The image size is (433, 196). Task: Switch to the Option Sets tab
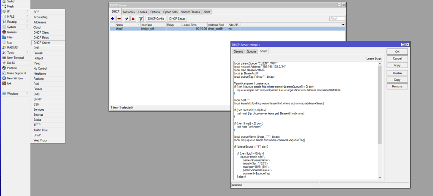coord(170,12)
